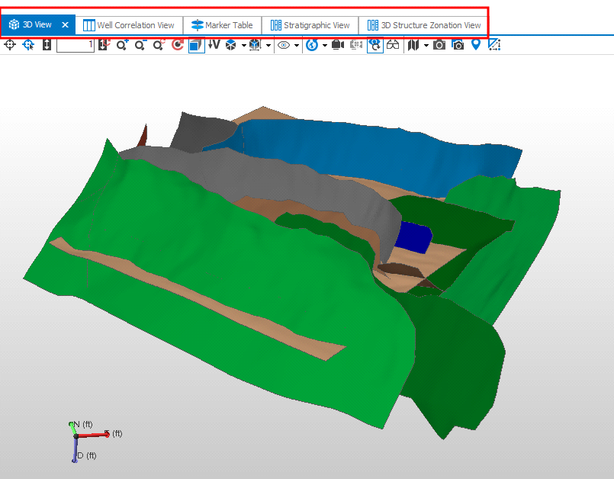Click the location pin marker icon
Viewport: 614px width, 479px height.
(476, 45)
